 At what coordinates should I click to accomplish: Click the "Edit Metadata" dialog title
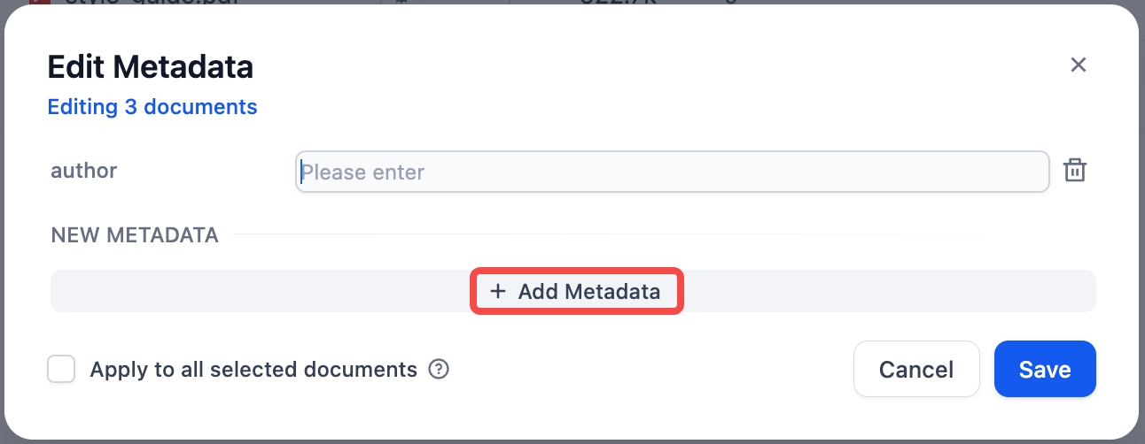coord(150,66)
